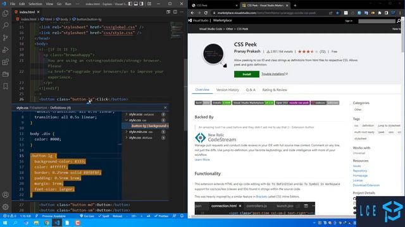Open the notifications bell in status bar
This screenshot has height=227, width=405.
coord(182,216)
